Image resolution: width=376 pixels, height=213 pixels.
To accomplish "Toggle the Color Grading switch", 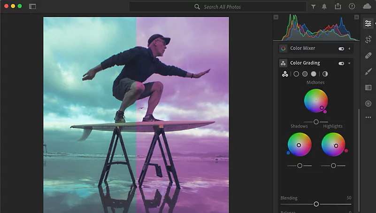I will coord(341,63).
